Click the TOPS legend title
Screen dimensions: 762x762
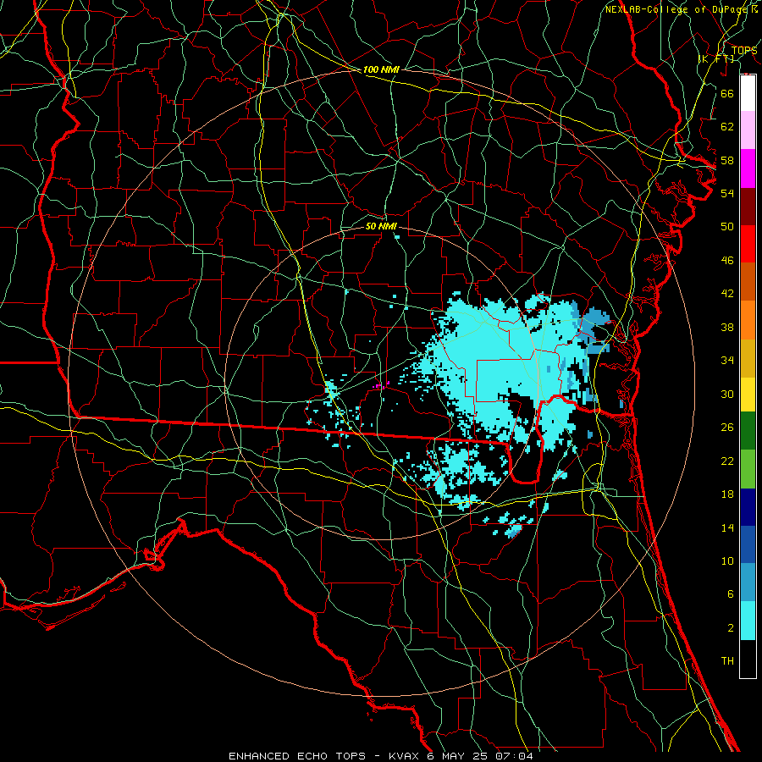[x=744, y=51]
